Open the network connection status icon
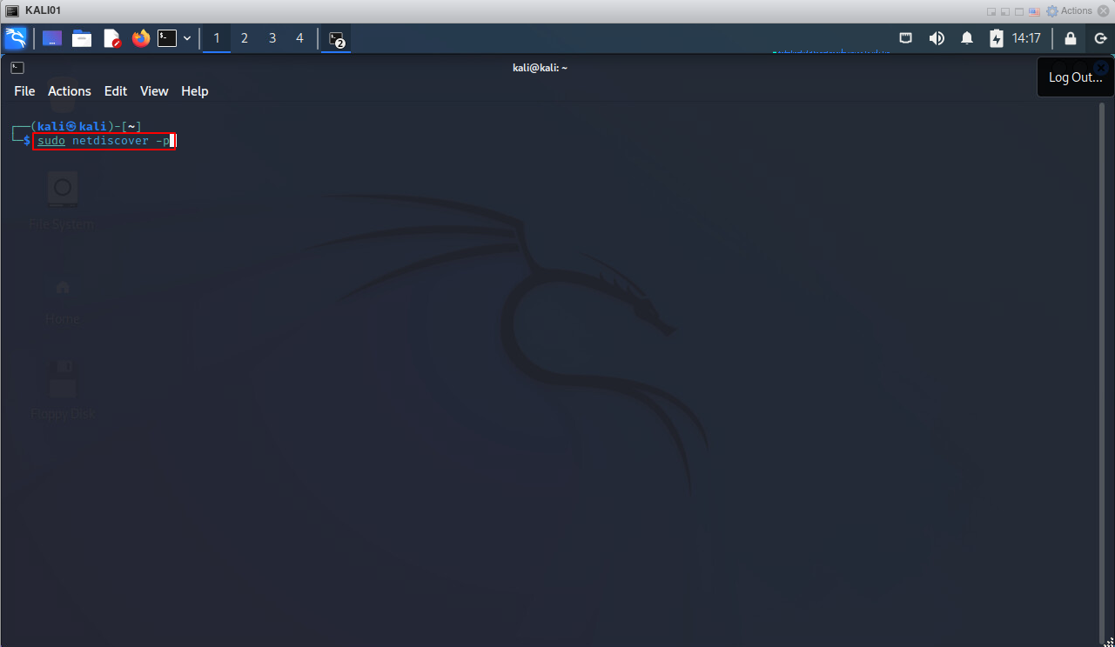The image size is (1115, 647). pos(906,38)
